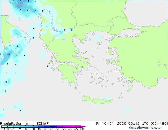168x130 pixels.
Task: Open the weatheronline.co.uk link
Action: point(146,128)
